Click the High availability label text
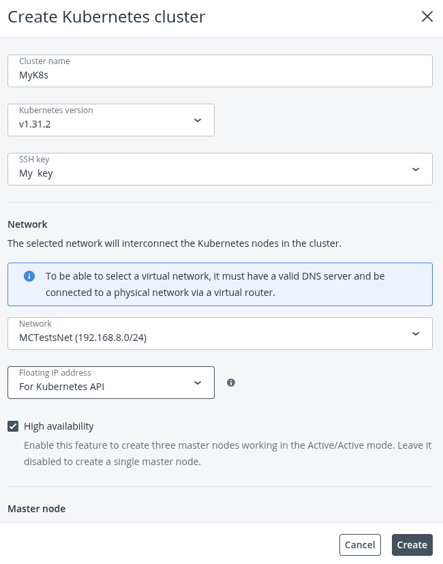 pyautogui.click(x=59, y=426)
